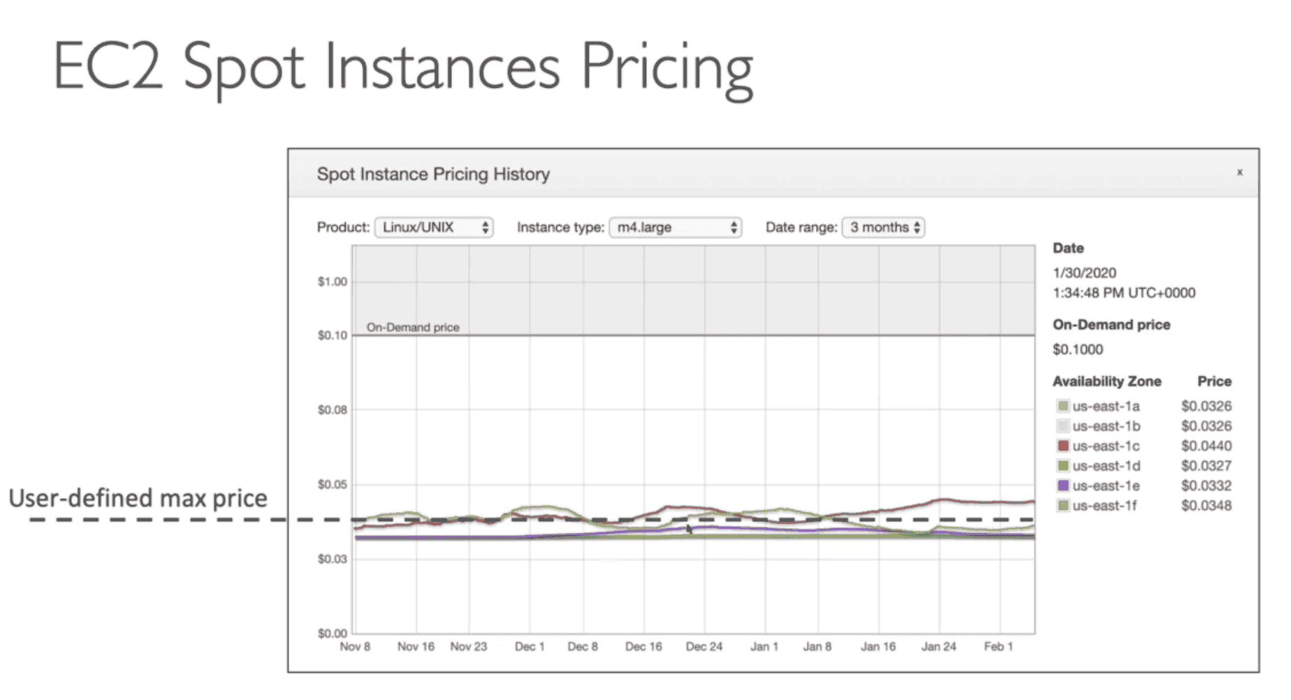Click the Jan 16 marker on x-axis
The height and width of the screenshot is (700, 1291).
click(877, 647)
